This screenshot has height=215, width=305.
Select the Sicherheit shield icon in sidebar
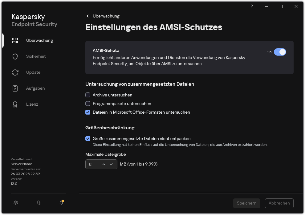(x=15, y=56)
